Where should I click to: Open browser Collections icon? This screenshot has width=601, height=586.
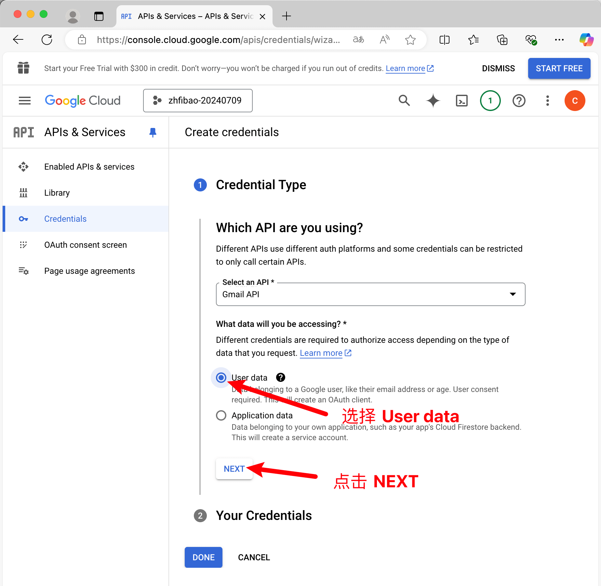pos(502,40)
